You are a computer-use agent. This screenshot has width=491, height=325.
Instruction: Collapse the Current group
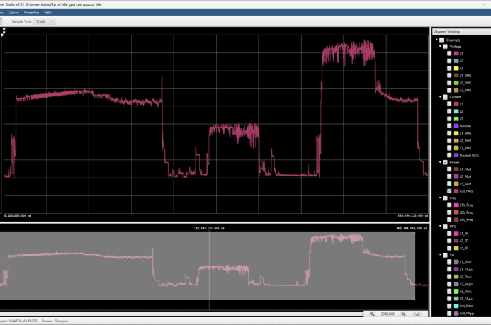(x=440, y=97)
